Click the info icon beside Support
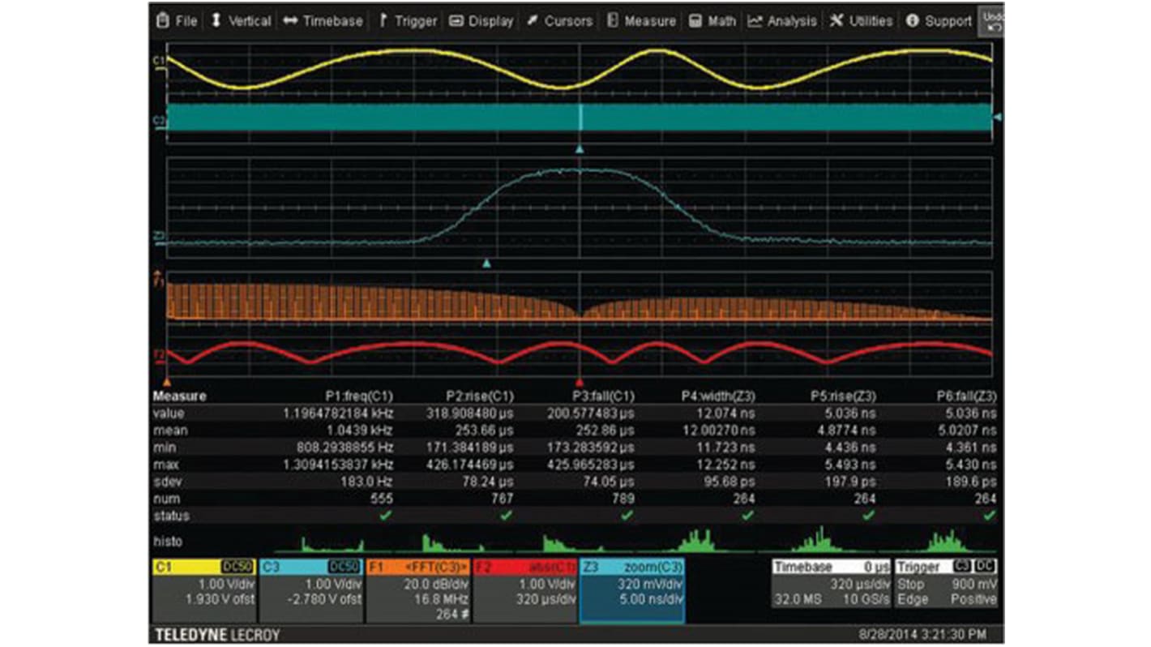This screenshot has height=647, width=1151. tap(913, 21)
